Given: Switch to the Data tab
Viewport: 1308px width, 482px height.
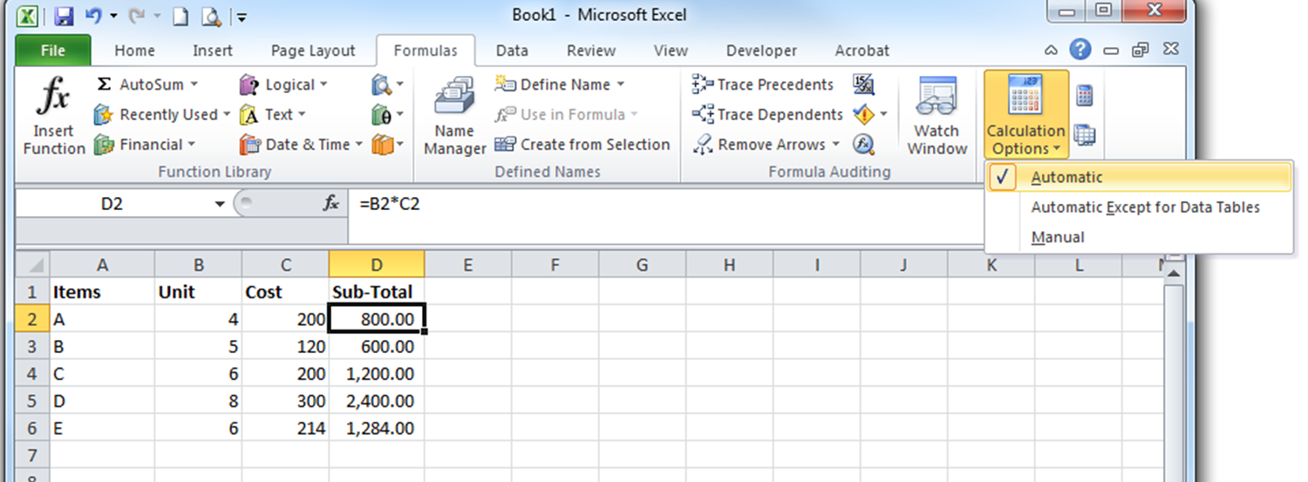Looking at the screenshot, I should [x=512, y=51].
